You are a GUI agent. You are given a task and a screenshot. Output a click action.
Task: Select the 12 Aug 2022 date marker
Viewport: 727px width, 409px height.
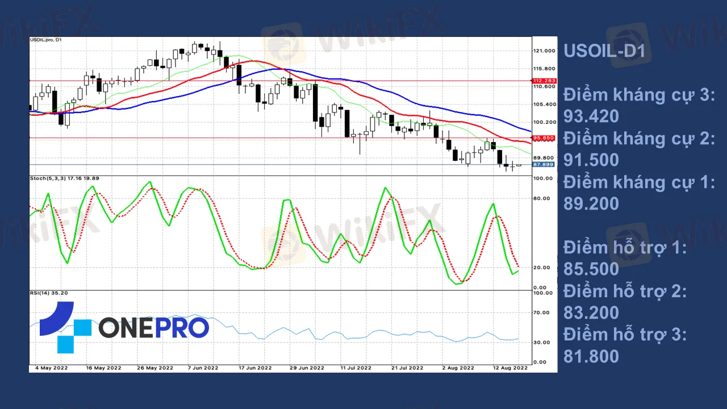click(x=509, y=368)
